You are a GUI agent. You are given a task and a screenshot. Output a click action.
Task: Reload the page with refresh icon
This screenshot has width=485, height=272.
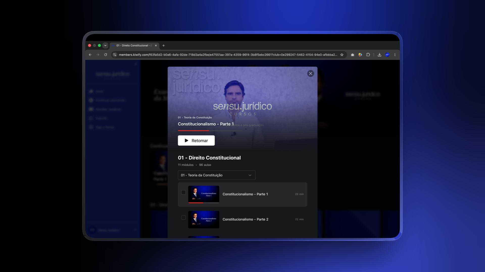pyautogui.click(x=106, y=55)
